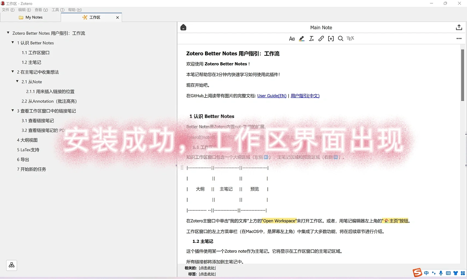Open the font settings with the Aa icon
This screenshot has height=279, width=467.
point(292,39)
